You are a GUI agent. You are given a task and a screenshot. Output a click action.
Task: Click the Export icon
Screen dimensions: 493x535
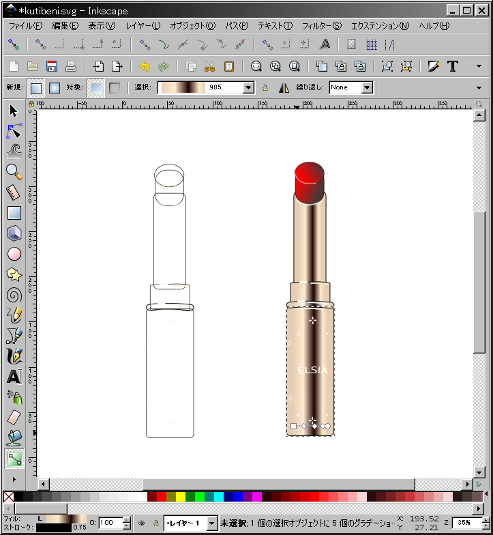coord(117,66)
